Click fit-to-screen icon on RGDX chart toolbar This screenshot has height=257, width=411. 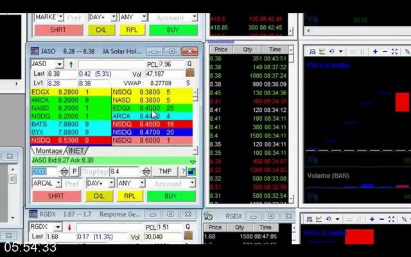click(x=391, y=219)
